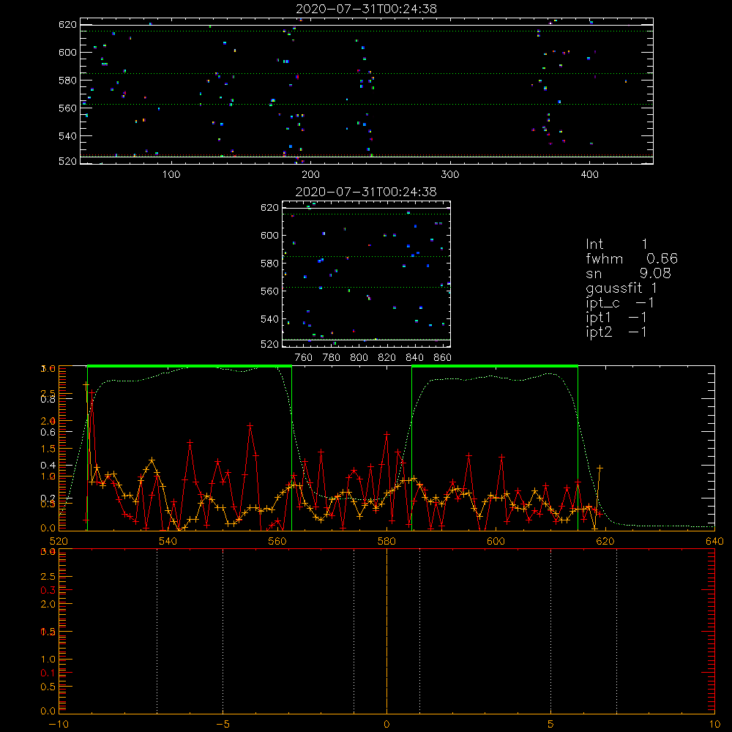
Task: Click x-axis label 820 of the small scatter plot
Action: coord(387,358)
